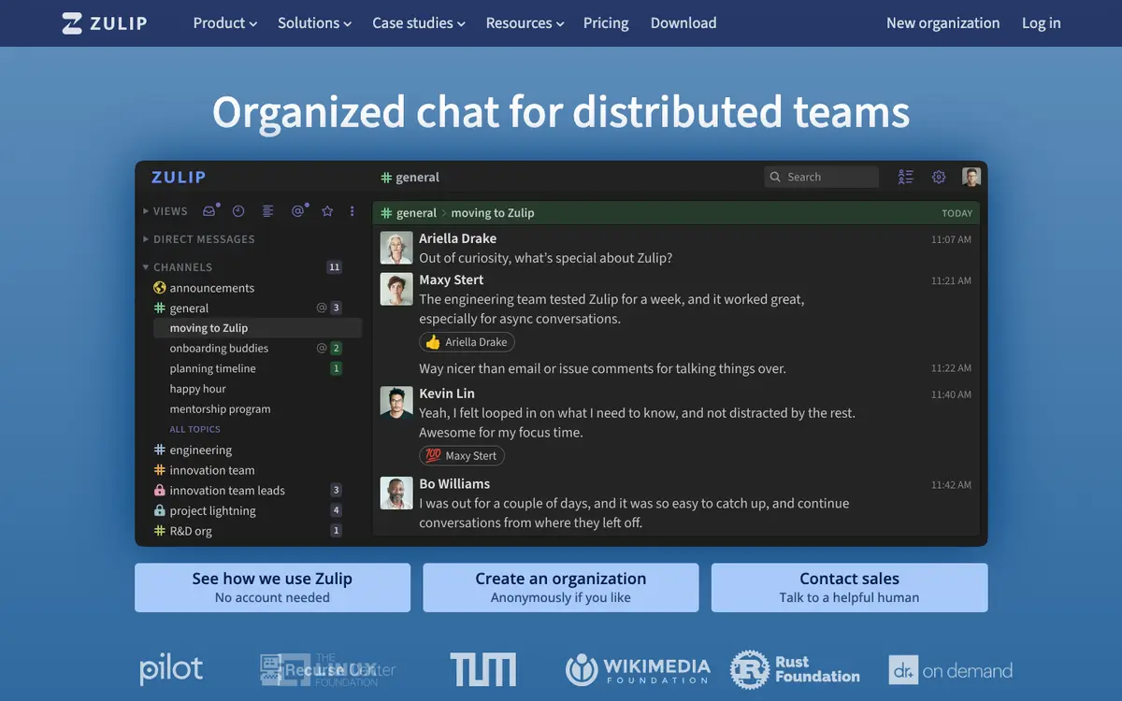Toggle the thumbs-up reaction by Ariella Drake
This screenshot has width=1122, height=701.
tap(467, 342)
